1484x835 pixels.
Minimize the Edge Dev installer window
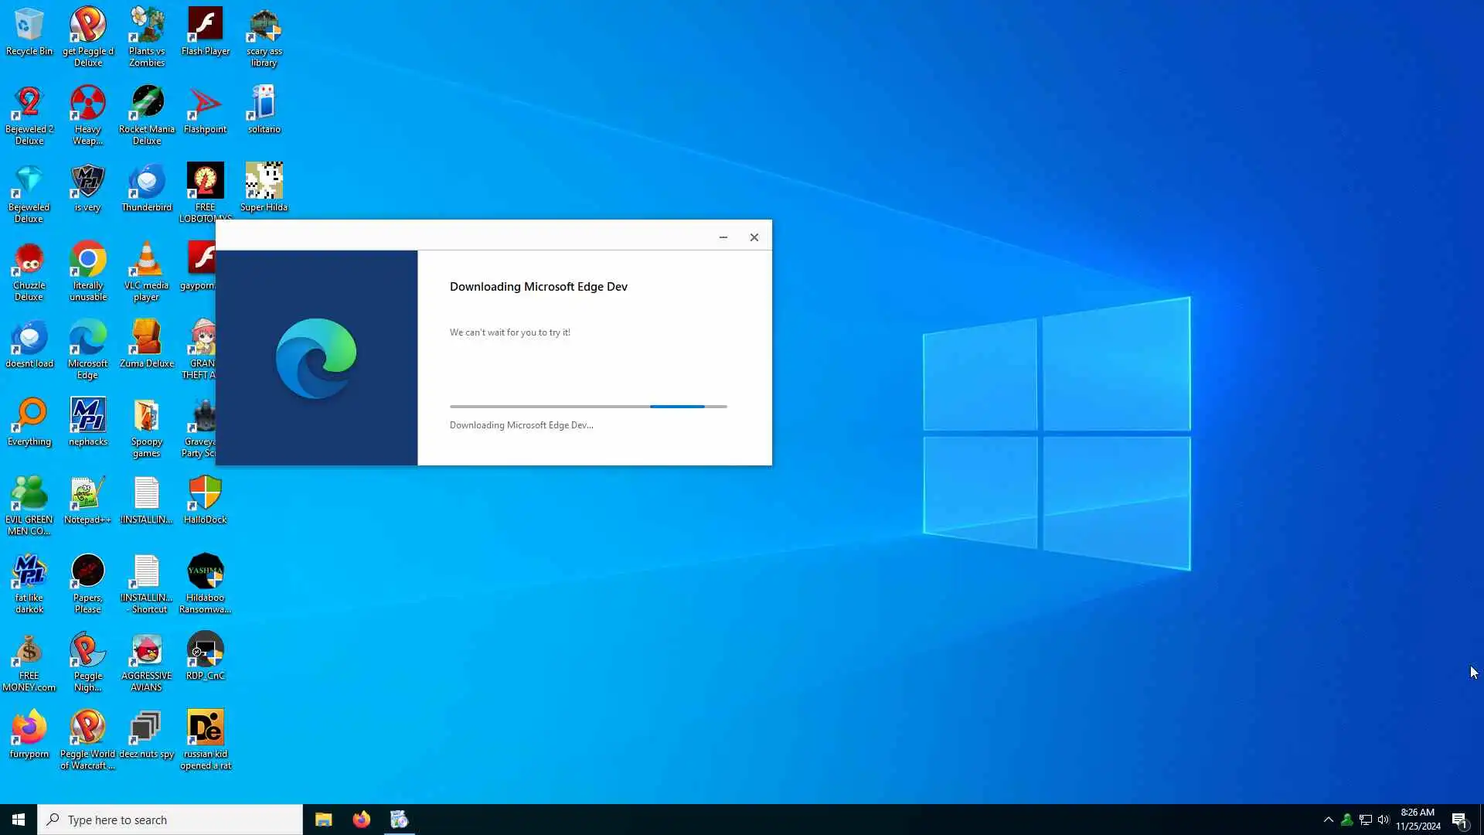click(x=723, y=237)
